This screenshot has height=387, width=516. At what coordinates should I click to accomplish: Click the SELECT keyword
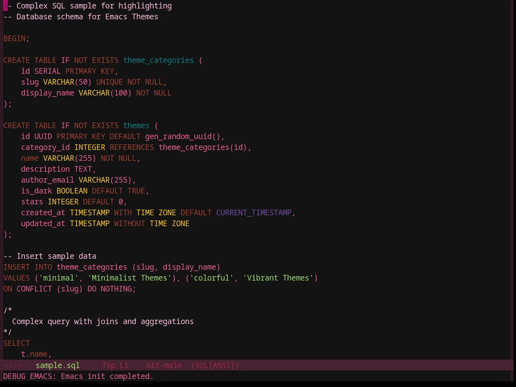click(17, 343)
